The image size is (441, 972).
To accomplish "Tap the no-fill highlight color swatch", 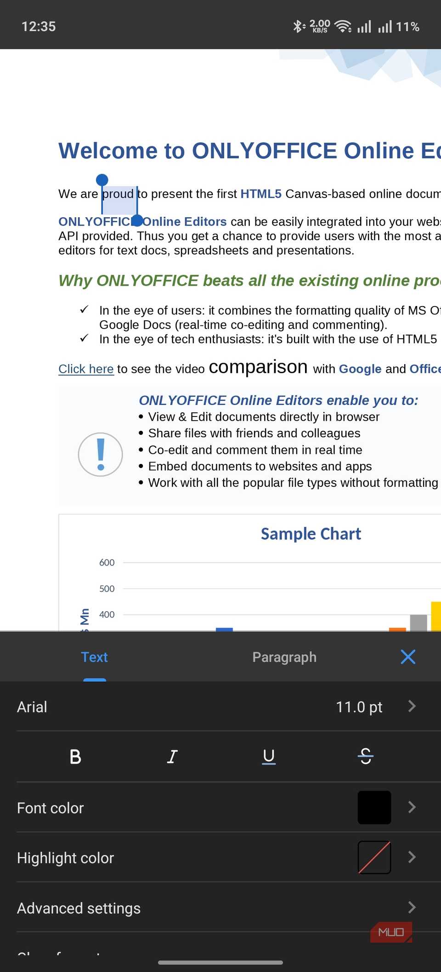I will [374, 857].
